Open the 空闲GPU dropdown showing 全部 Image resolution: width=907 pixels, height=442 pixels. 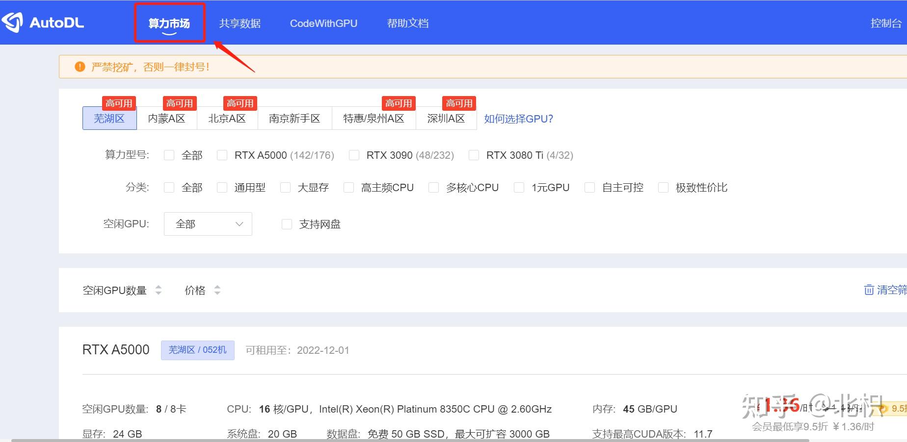point(208,224)
